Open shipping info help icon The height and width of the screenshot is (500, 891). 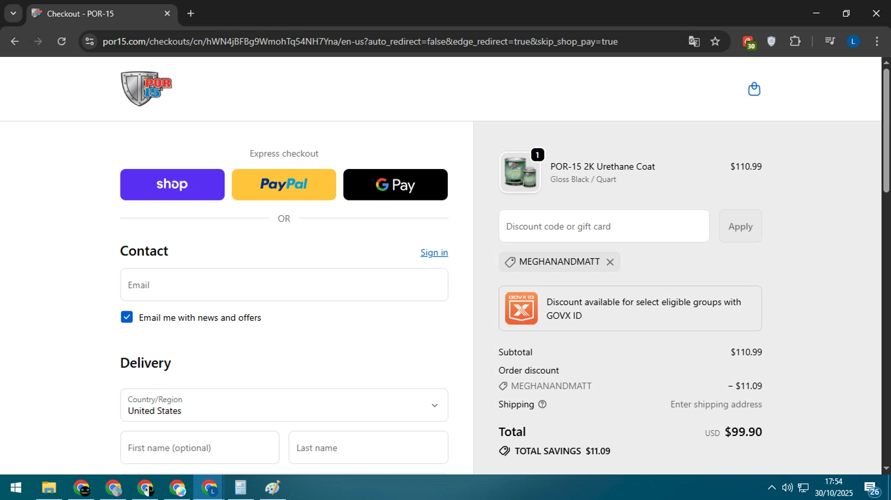[542, 405]
